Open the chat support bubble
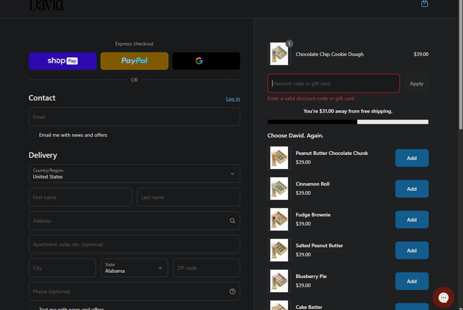The height and width of the screenshot is (310, 463). coord(443,298)
